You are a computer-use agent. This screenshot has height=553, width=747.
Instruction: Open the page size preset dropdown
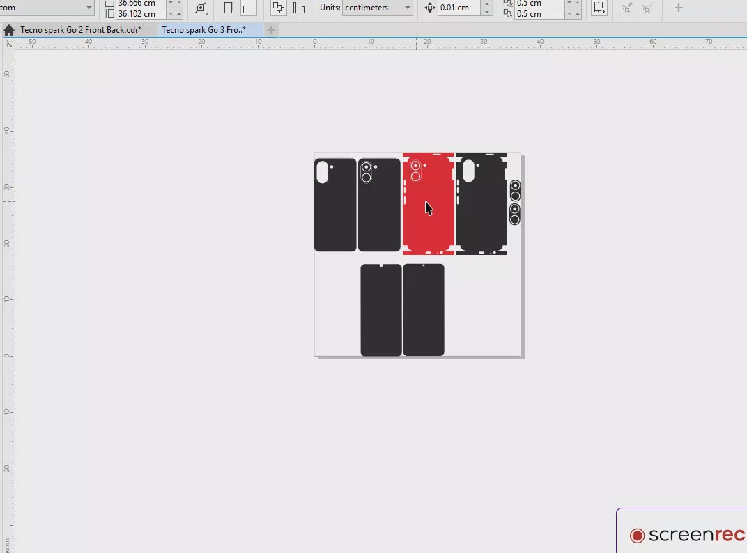coord(88,8)
